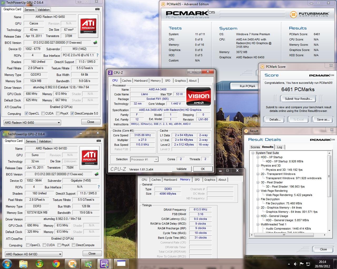
Task: Open AMD Radeon HD 6410D GPU dropdown
Action: coord(33,254)
